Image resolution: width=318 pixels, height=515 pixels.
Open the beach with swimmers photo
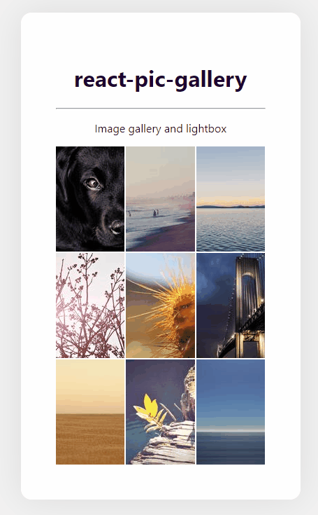[x=161, y=199]
